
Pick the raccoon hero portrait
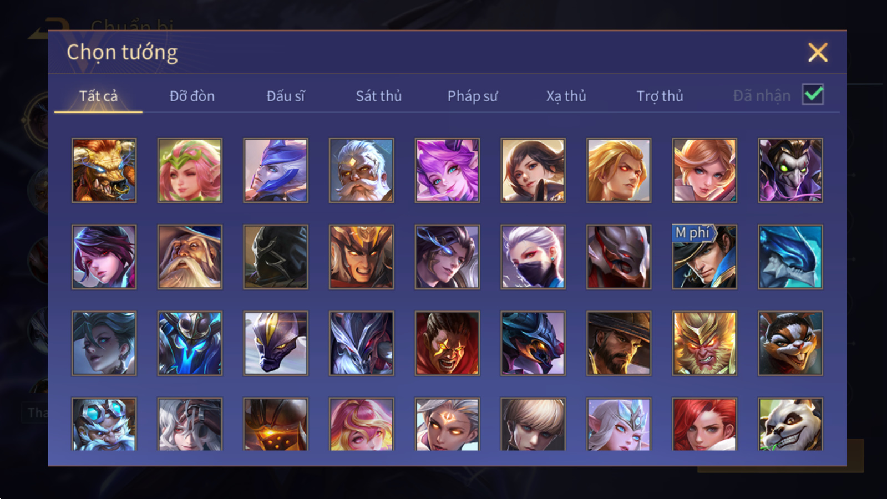[790, 343]
